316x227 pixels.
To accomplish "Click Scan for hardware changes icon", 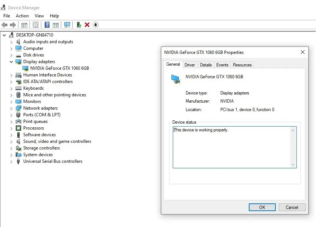I will (67, 25).
